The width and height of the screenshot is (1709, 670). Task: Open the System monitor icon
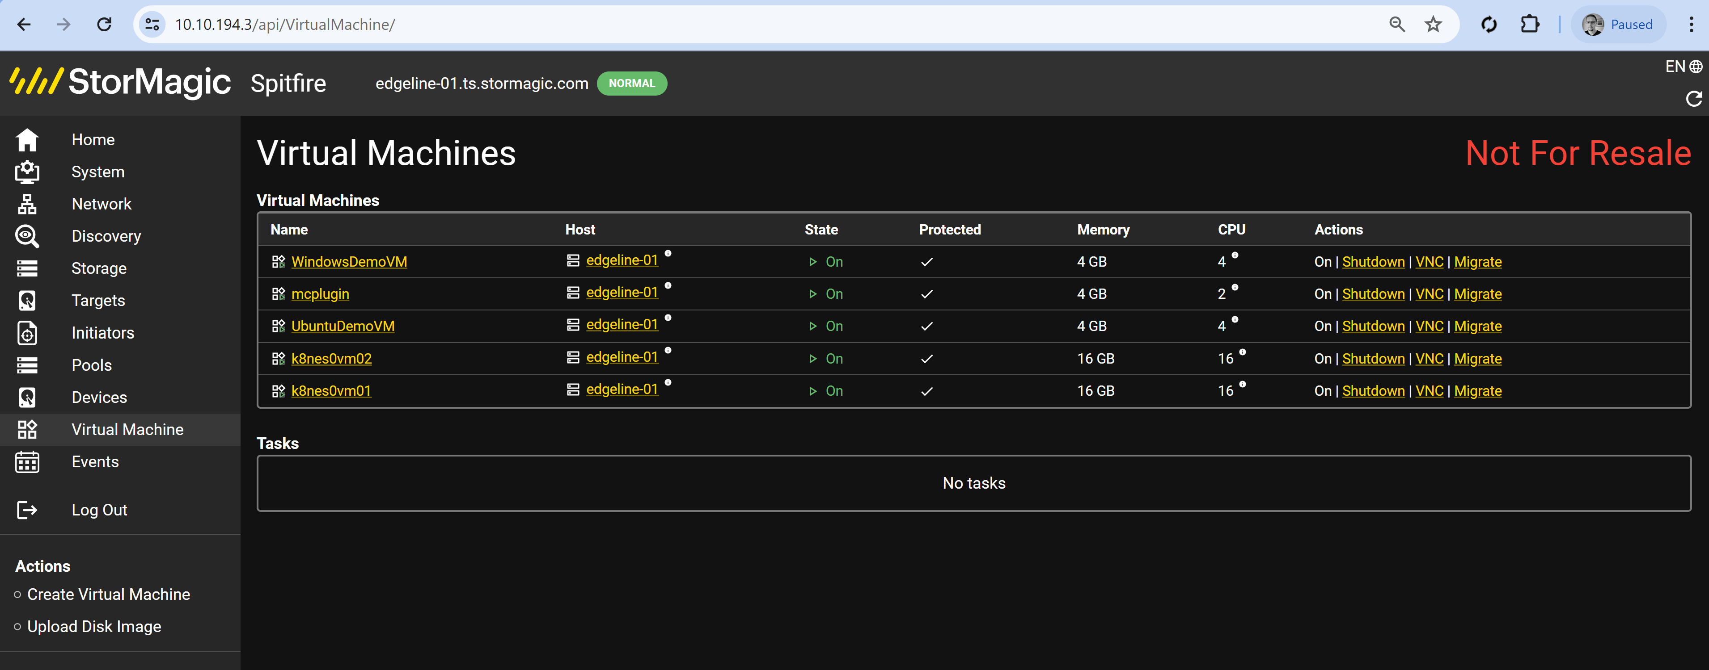coord(27,172)
